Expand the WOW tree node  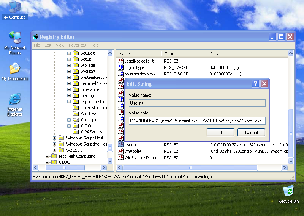(x=69, y=126)
